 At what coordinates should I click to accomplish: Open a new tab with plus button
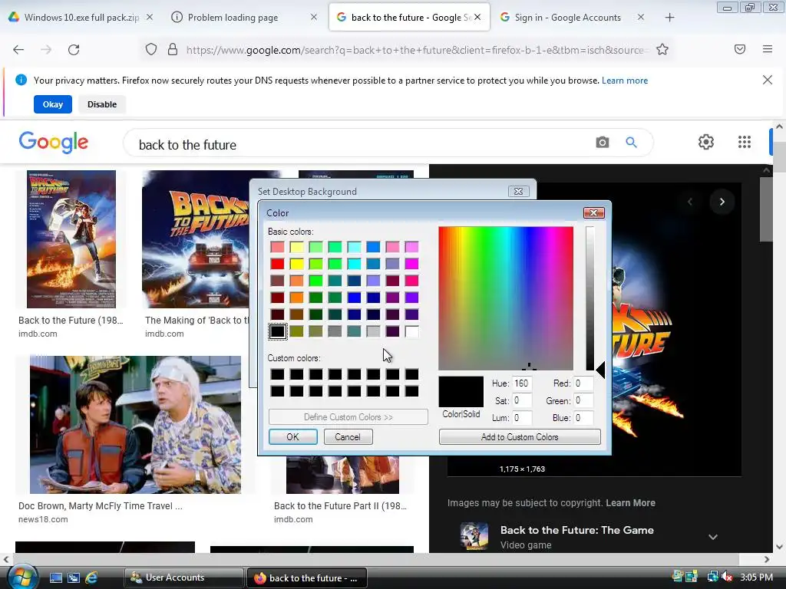[669, 18]
